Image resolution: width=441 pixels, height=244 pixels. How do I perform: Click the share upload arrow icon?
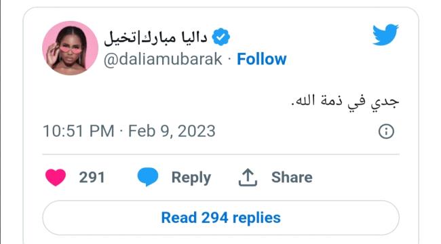(248, 178)
